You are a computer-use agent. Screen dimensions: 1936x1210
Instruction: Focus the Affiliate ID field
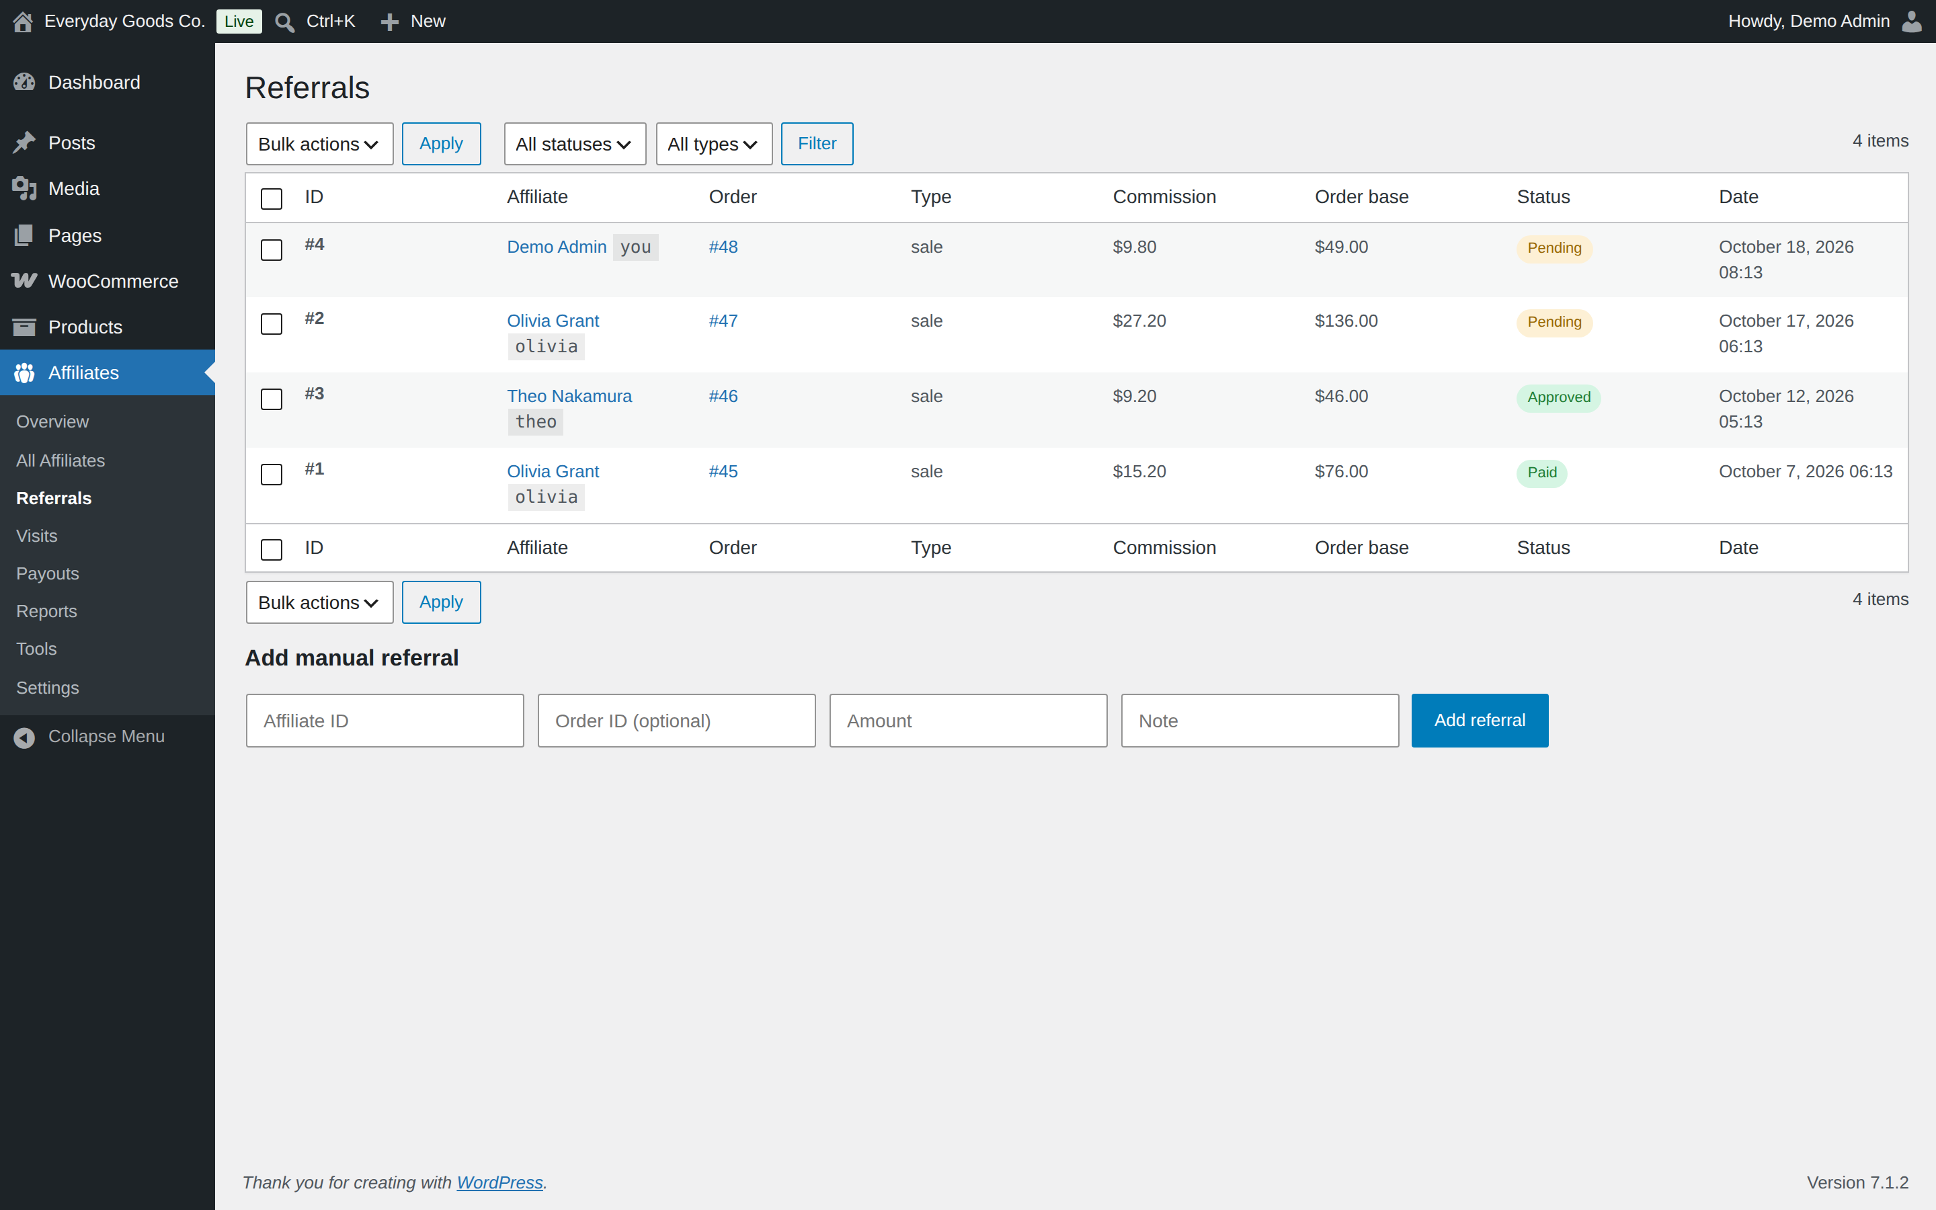(x=385, y=721)
